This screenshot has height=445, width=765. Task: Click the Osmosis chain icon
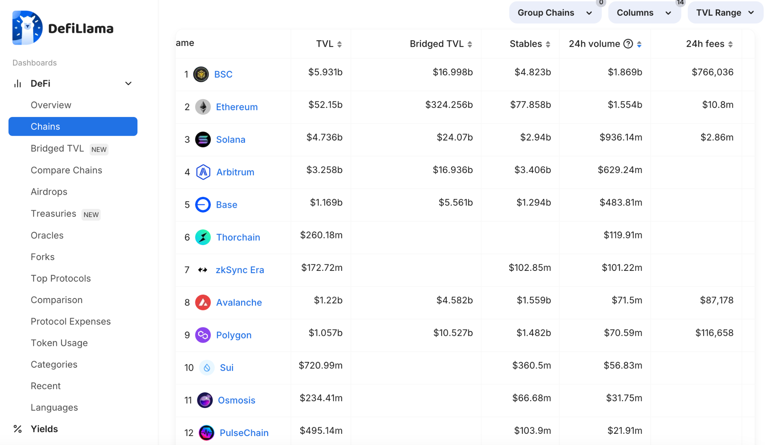click(x=205, y=400)
